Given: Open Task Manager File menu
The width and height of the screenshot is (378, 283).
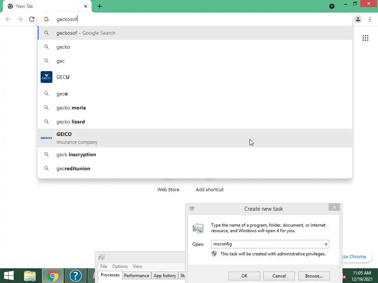Looking at the screenshot, I should (104, 266).
